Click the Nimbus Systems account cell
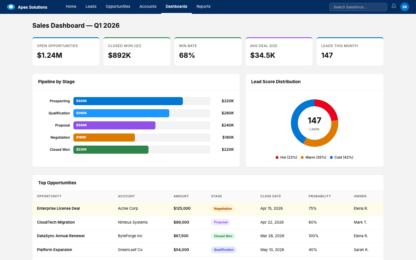Screen dimensions: 416x260 tap(133, 222)
